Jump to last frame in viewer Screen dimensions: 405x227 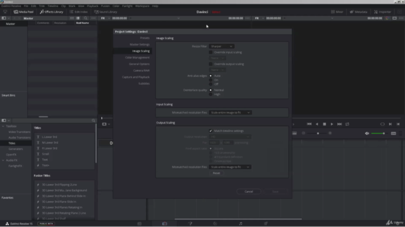point(340,124)
